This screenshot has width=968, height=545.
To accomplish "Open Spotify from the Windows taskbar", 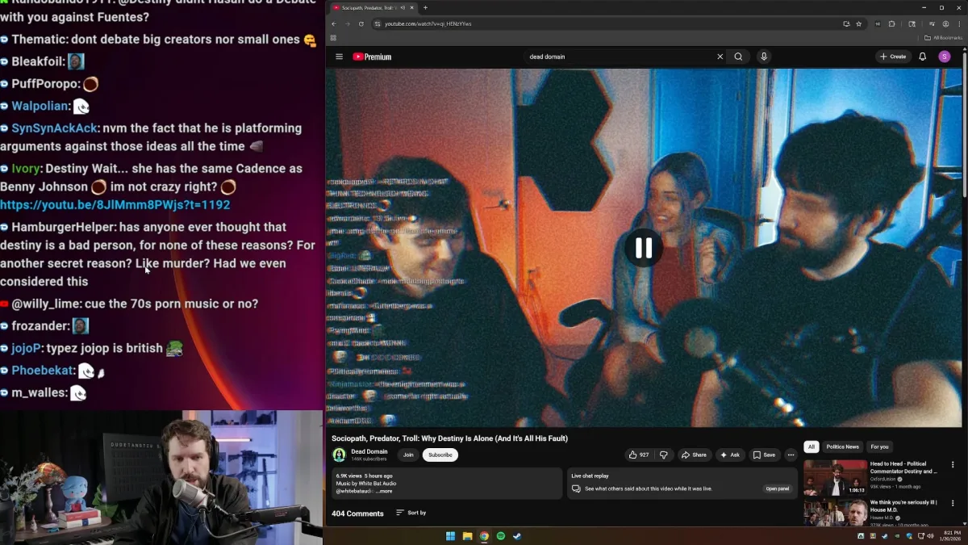I will click(x=500, y=536).
